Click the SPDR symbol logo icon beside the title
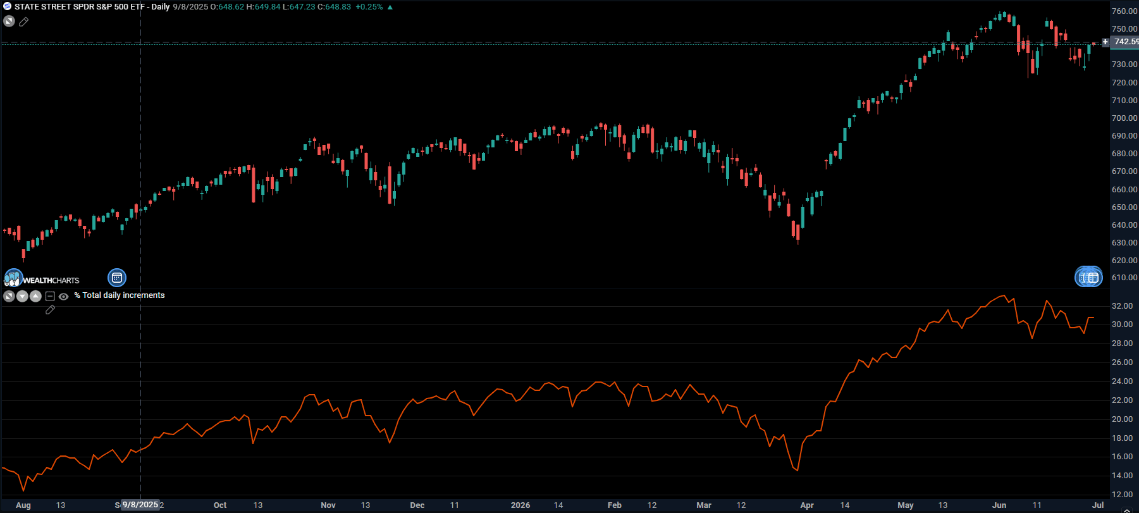Viewport: 1139px width, 513px height. pyautogui.click(x=8, y=6)
